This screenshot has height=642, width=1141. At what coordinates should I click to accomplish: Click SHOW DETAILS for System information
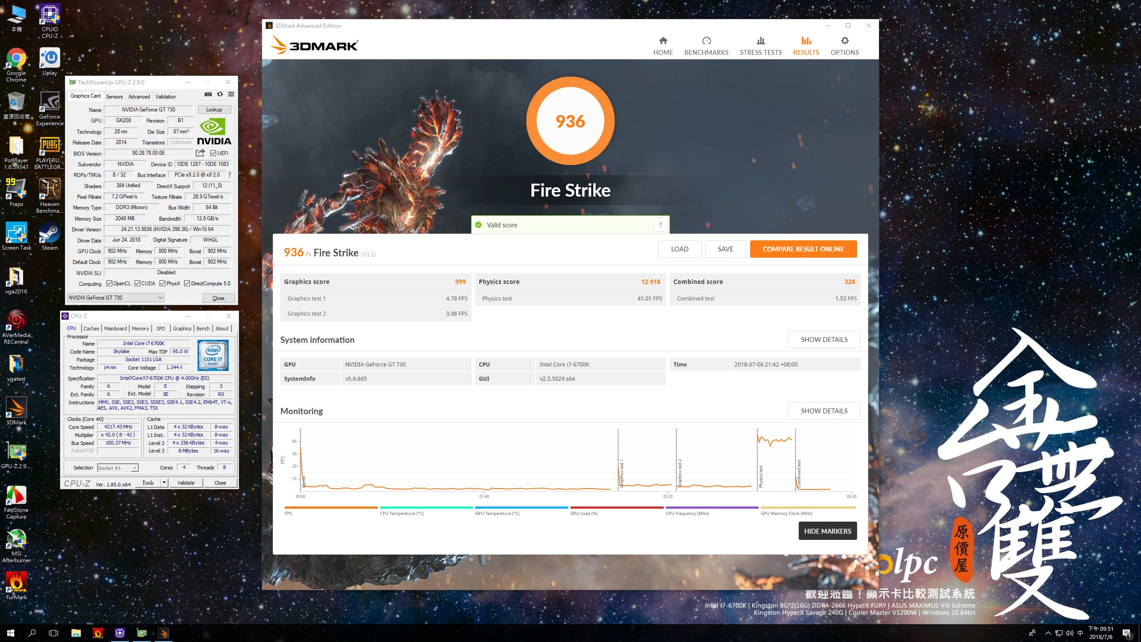(824, 339)
